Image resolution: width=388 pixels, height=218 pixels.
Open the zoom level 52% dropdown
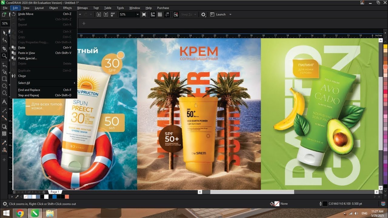click(x=137, y=14)
